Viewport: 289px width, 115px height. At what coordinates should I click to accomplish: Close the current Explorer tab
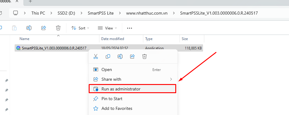tap(17, 1)
